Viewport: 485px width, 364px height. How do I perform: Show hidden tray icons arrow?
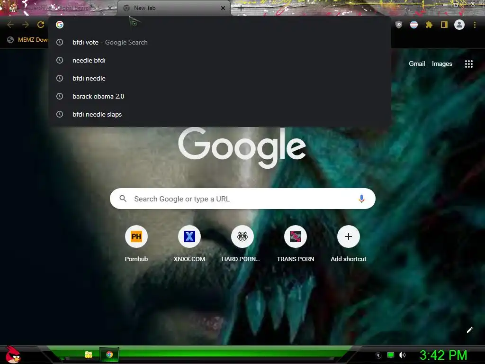coord(378,355)
